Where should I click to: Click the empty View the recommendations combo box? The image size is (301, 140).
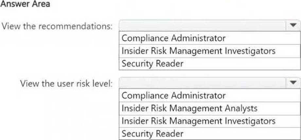[203, 26]
